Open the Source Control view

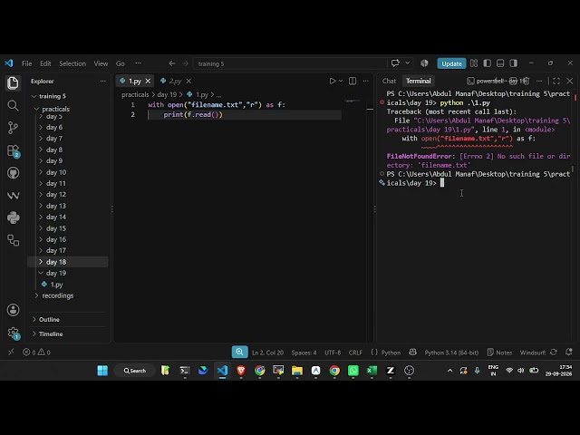pos(13,128)
